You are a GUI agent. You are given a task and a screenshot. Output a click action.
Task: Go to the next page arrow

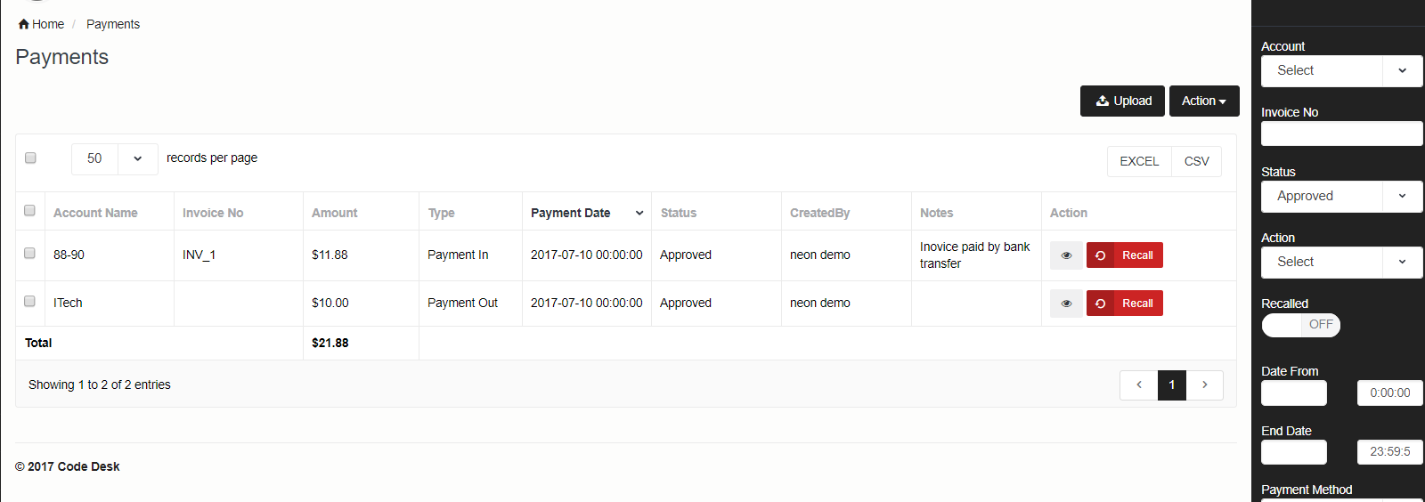coord(1205,385)
